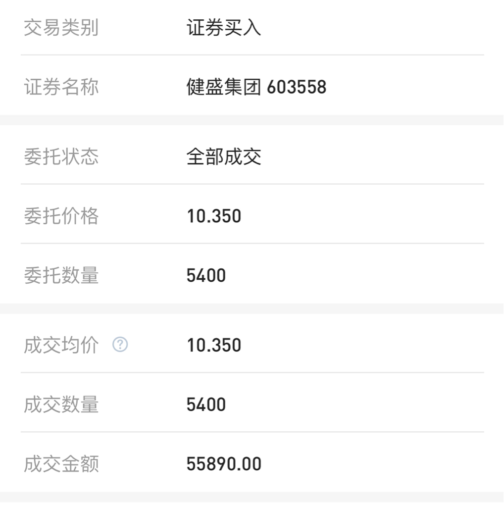This screenshot has height=507, width=504.
Task: Select the 成交金额 value 55890.00
Action: click(x=224, y=464)
